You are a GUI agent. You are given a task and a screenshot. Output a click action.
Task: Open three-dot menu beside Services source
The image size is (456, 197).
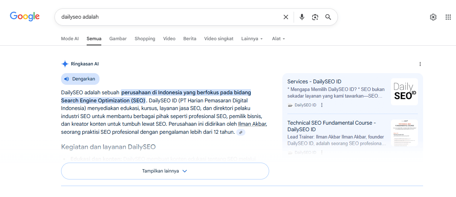click(x=322, y=105)
